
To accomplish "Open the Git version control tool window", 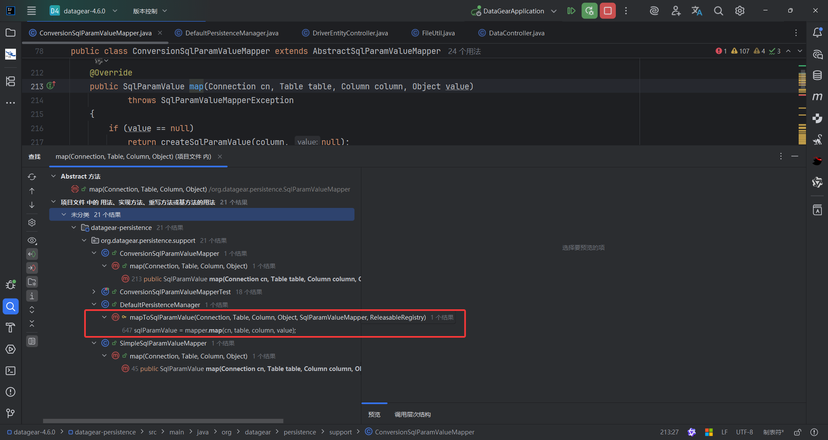I will (10, 413).
